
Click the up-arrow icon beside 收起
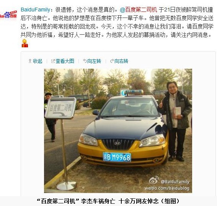click(30, 61)
